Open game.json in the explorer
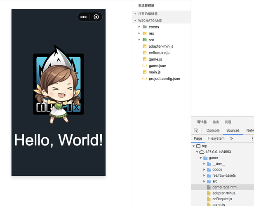Screen dimensions: 254x206 tap(158, 66)
